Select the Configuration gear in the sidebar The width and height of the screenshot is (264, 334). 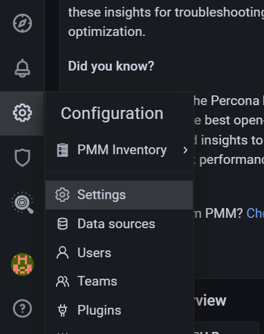click(22, 113)
